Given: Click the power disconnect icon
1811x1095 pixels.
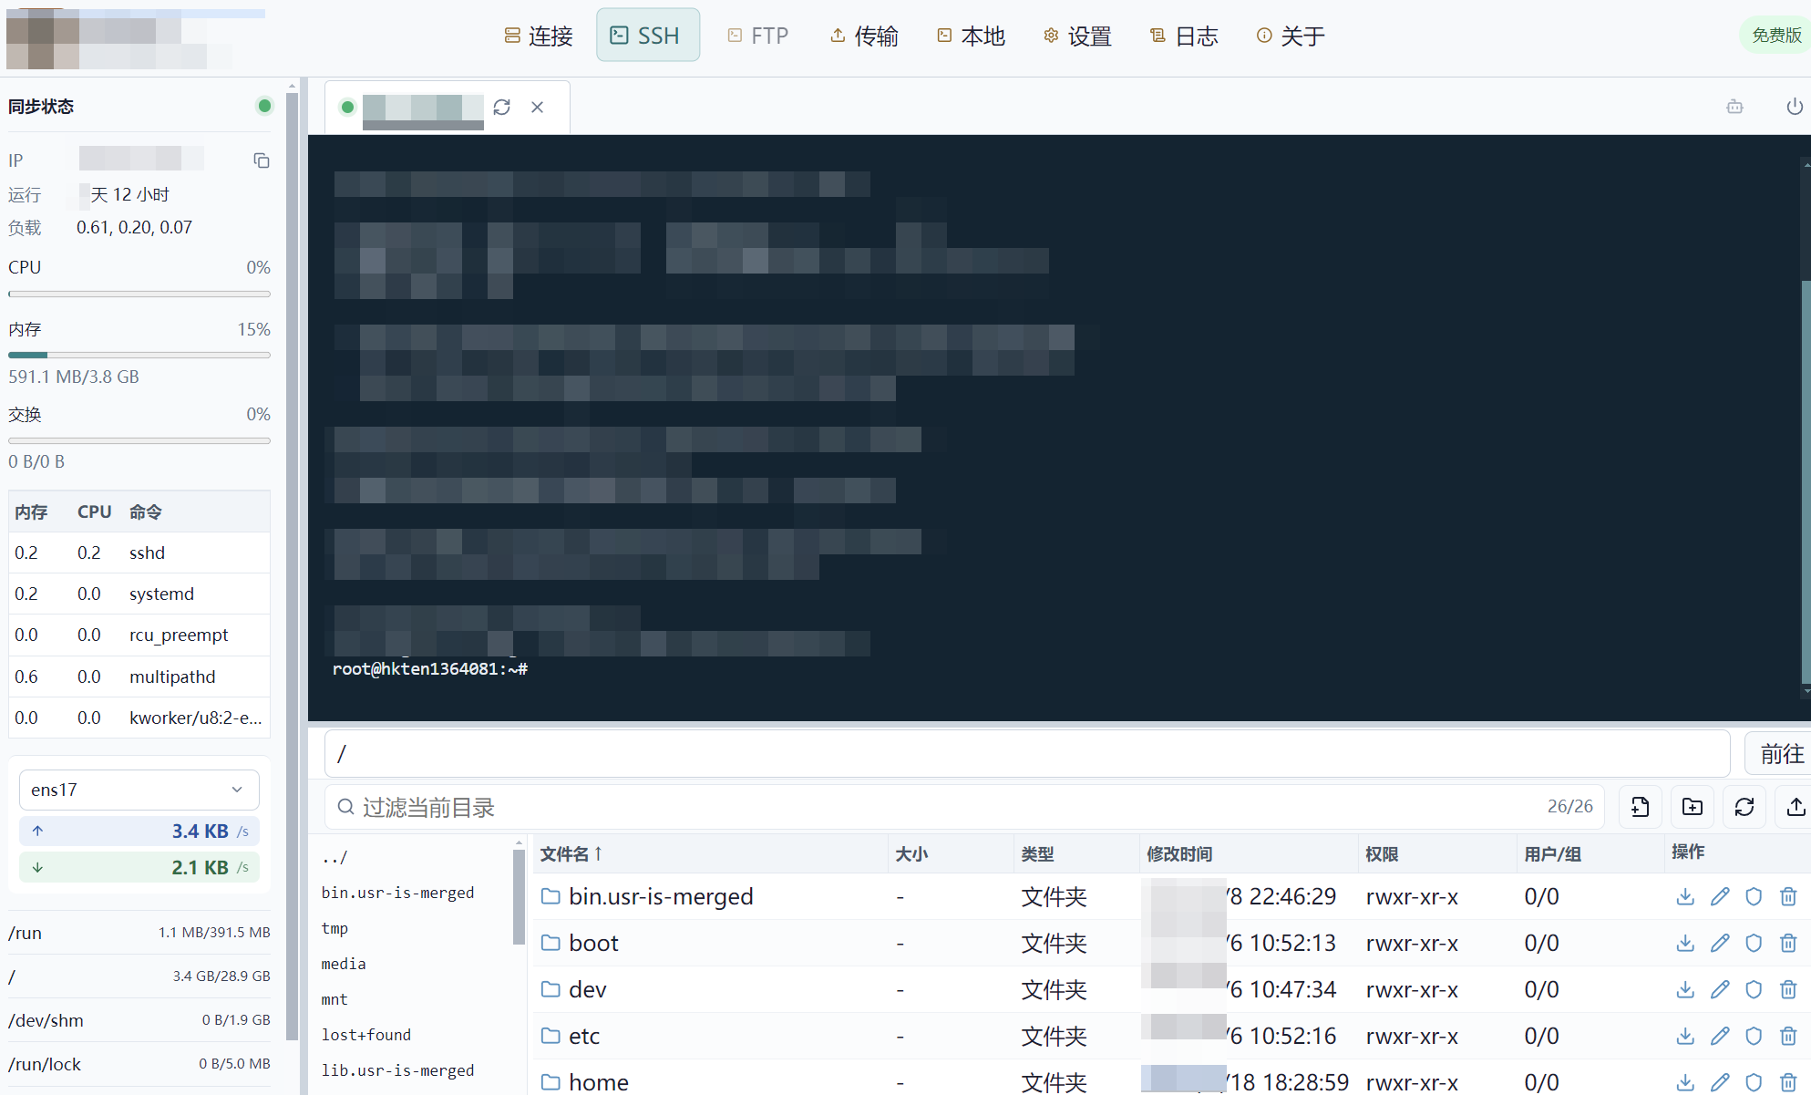Looking at the screenshot, I should point(1795,107).
